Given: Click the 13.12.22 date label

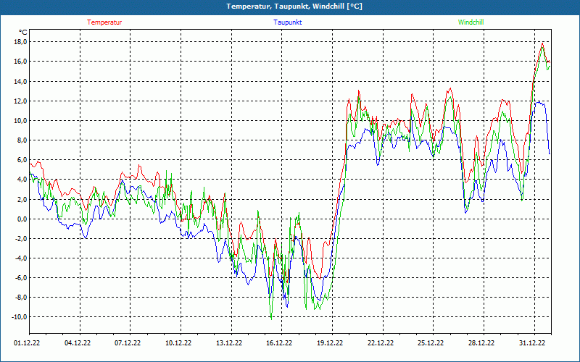Looking at the screenshot, I should tap(229, 342).
